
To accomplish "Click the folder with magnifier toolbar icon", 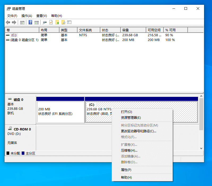I will coord(63,22).
